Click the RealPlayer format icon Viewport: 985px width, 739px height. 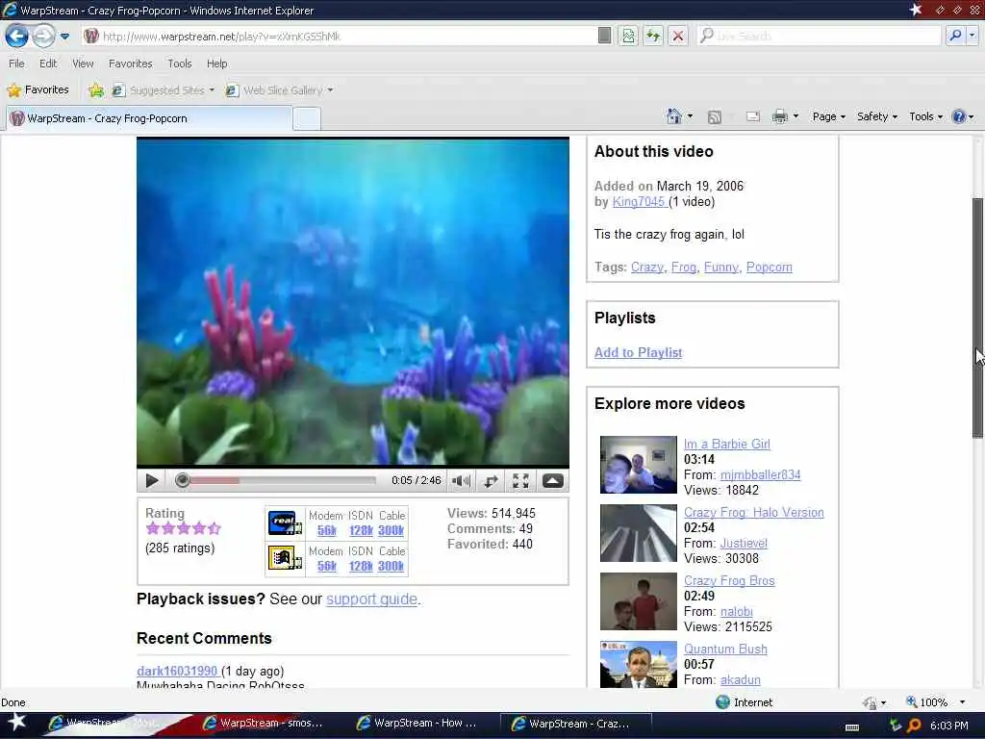[x=284, y=522]
